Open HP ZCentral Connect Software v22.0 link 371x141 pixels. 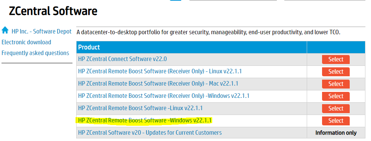point(122,59)
